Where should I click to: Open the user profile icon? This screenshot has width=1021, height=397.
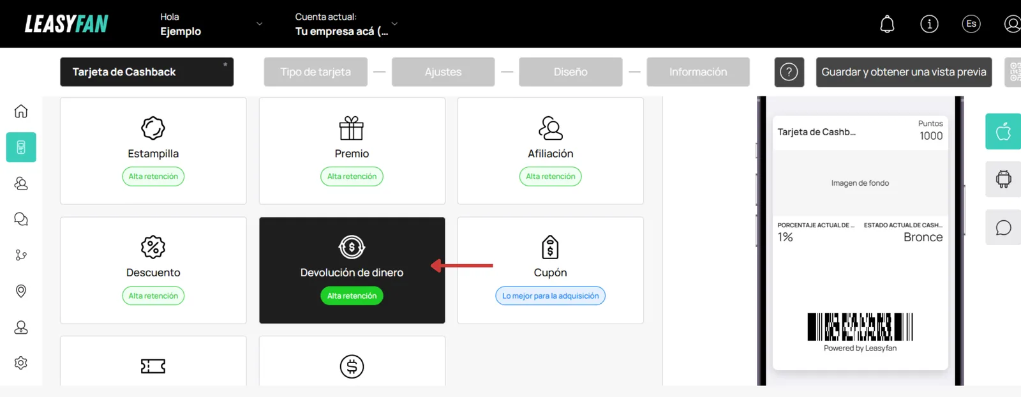point(1013,24)
